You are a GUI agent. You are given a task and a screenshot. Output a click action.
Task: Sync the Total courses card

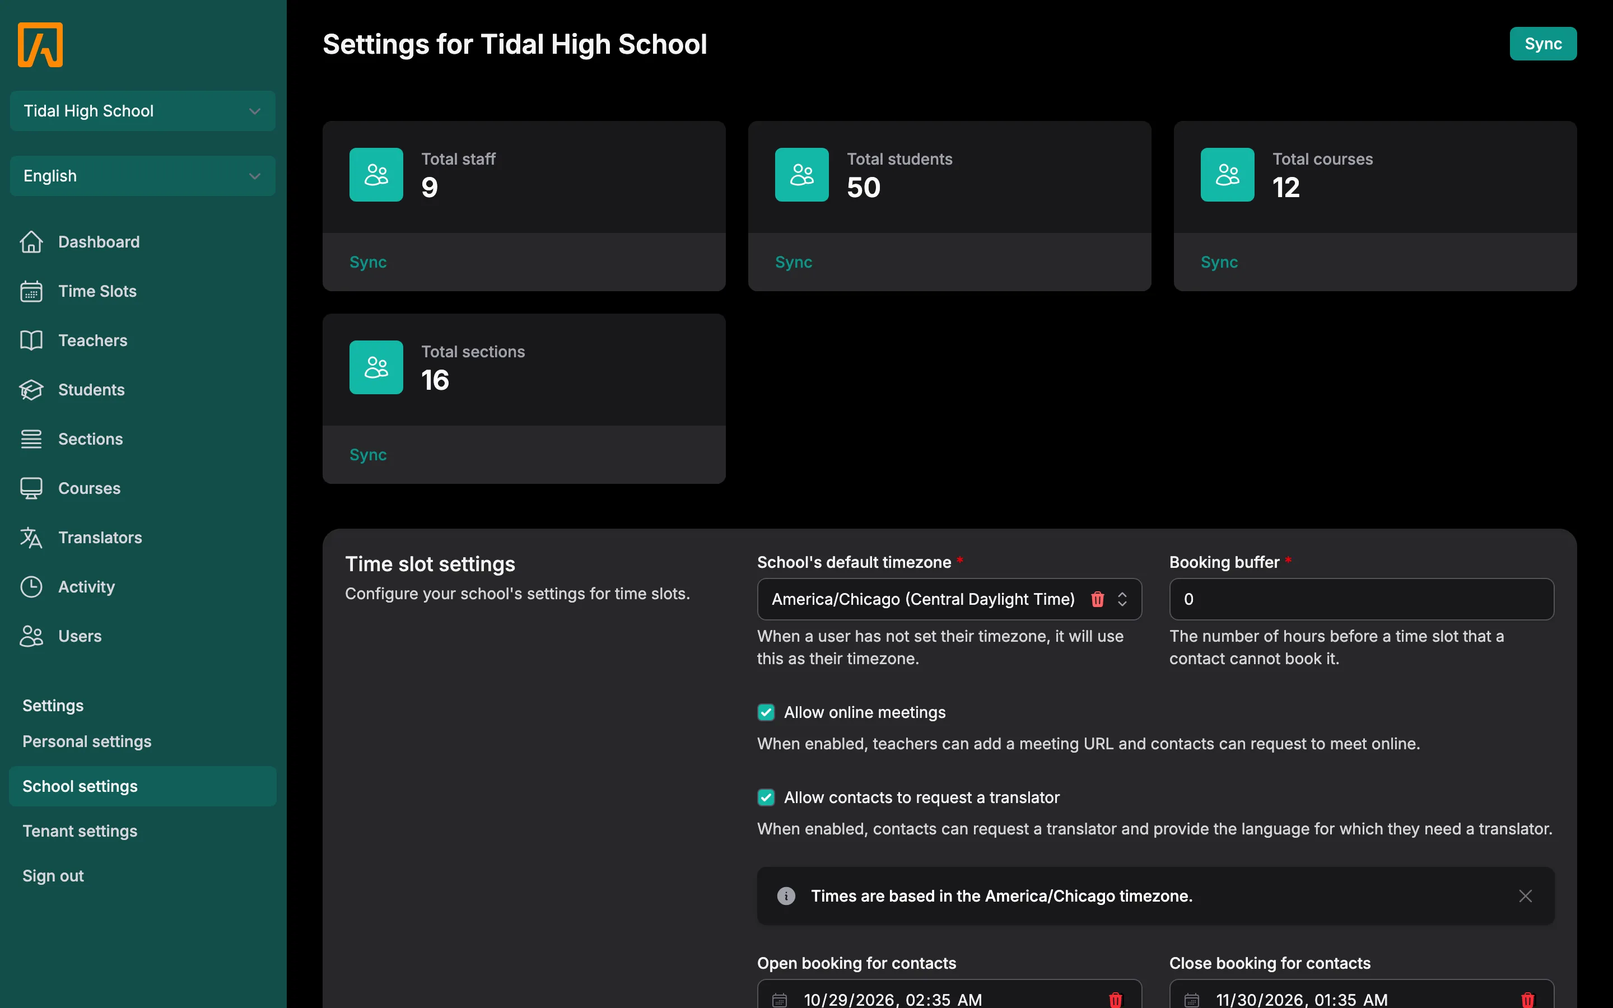pyautogui.click(x=1219, y=262)
